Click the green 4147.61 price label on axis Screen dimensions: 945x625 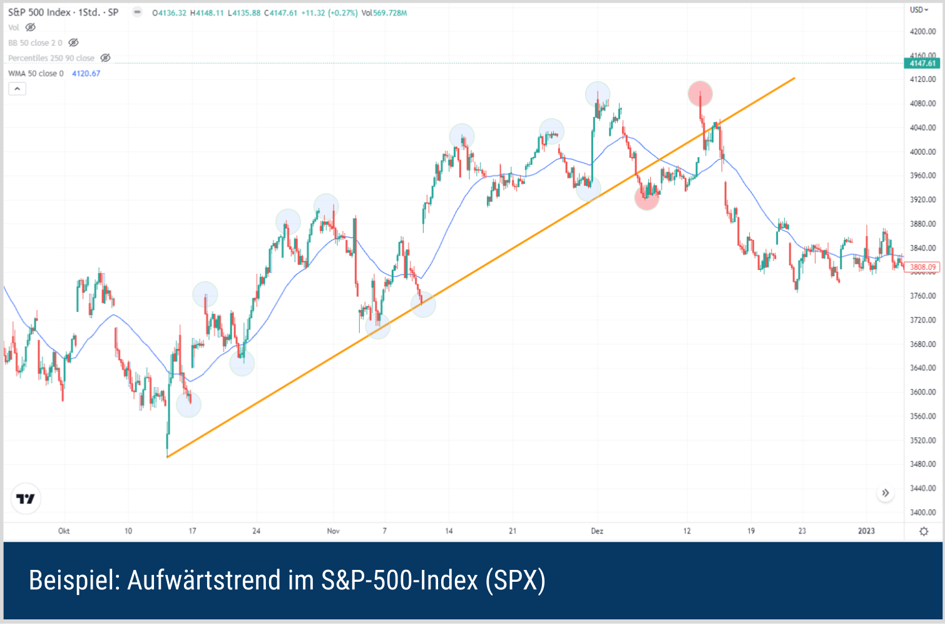pos(922,63)
